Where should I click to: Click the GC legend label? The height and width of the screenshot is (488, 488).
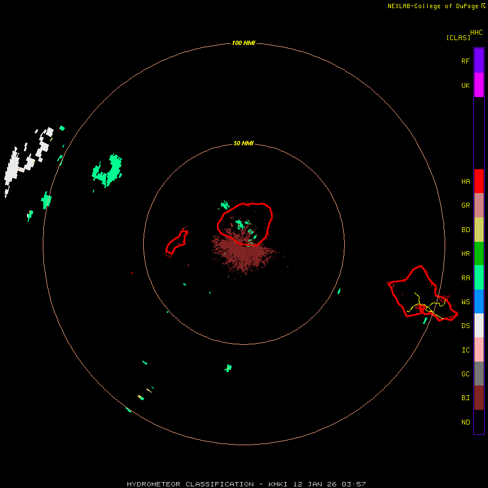[465, 374]
